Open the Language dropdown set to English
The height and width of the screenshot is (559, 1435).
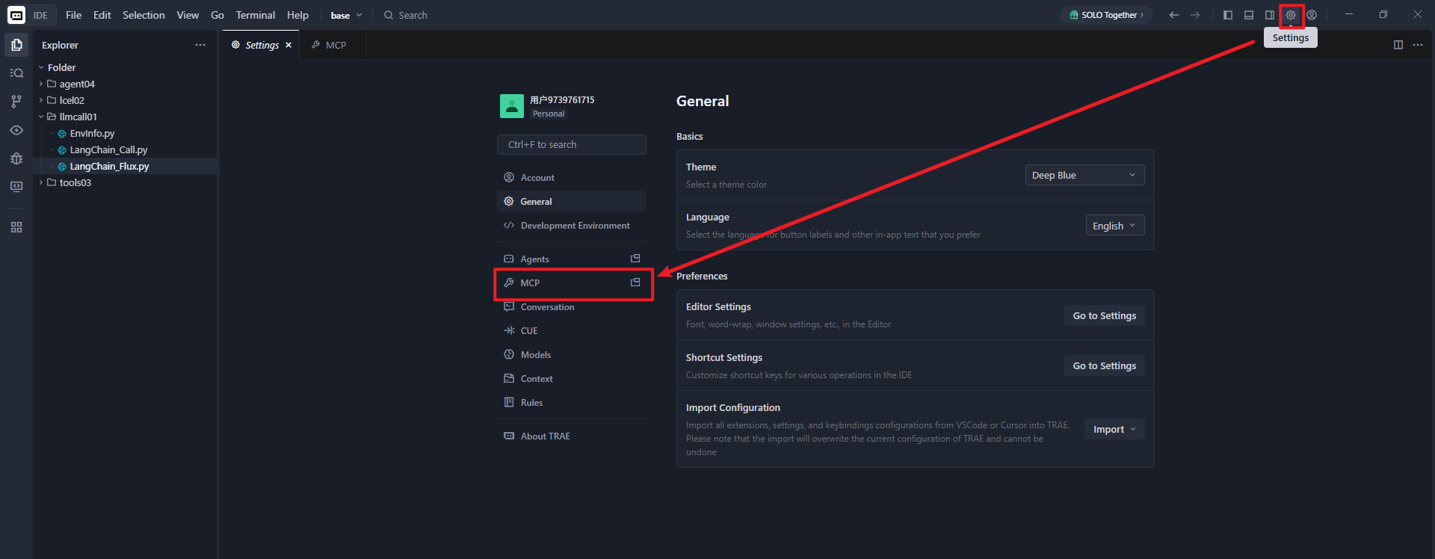click(x=1114, y=226)
